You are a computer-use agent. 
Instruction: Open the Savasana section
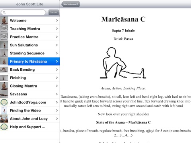tap(30, 94)
